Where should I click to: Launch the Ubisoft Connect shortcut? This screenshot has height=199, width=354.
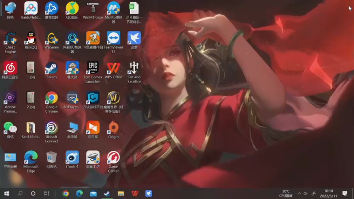coord(51,132)
